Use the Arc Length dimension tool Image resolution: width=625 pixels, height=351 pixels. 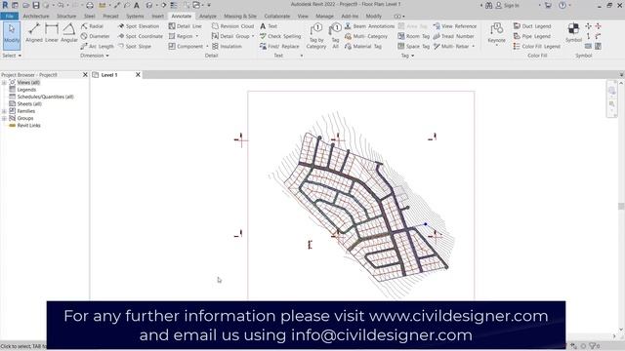tap(97, 47)
